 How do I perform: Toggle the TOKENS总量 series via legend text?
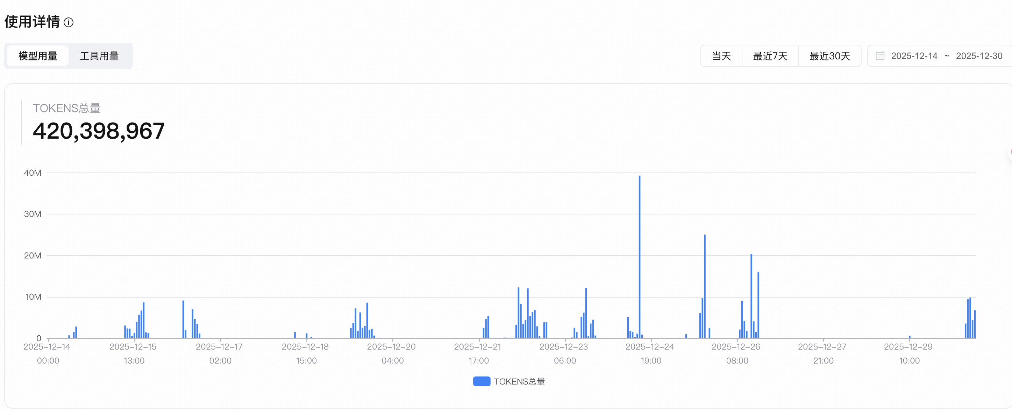(x=519, y=381)
